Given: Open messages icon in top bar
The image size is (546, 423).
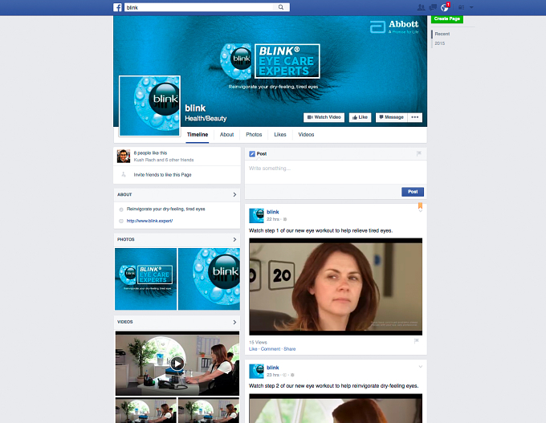Looking at the screenshot, I should pos(433,7).
